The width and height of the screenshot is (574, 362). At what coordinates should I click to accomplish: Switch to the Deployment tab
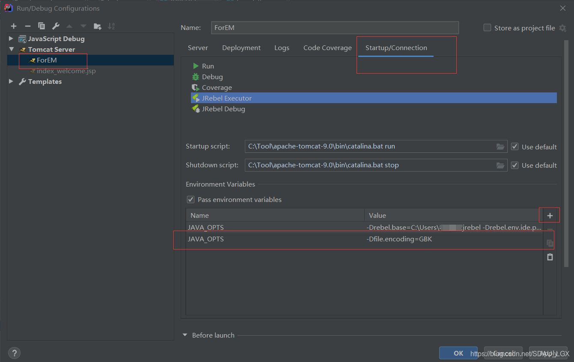click(x=241, y=48)
